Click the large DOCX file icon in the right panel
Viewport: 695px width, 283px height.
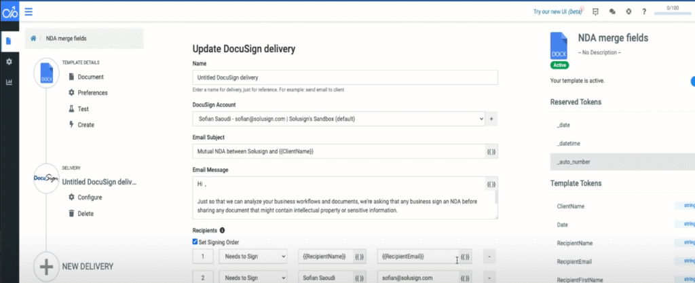559,46
